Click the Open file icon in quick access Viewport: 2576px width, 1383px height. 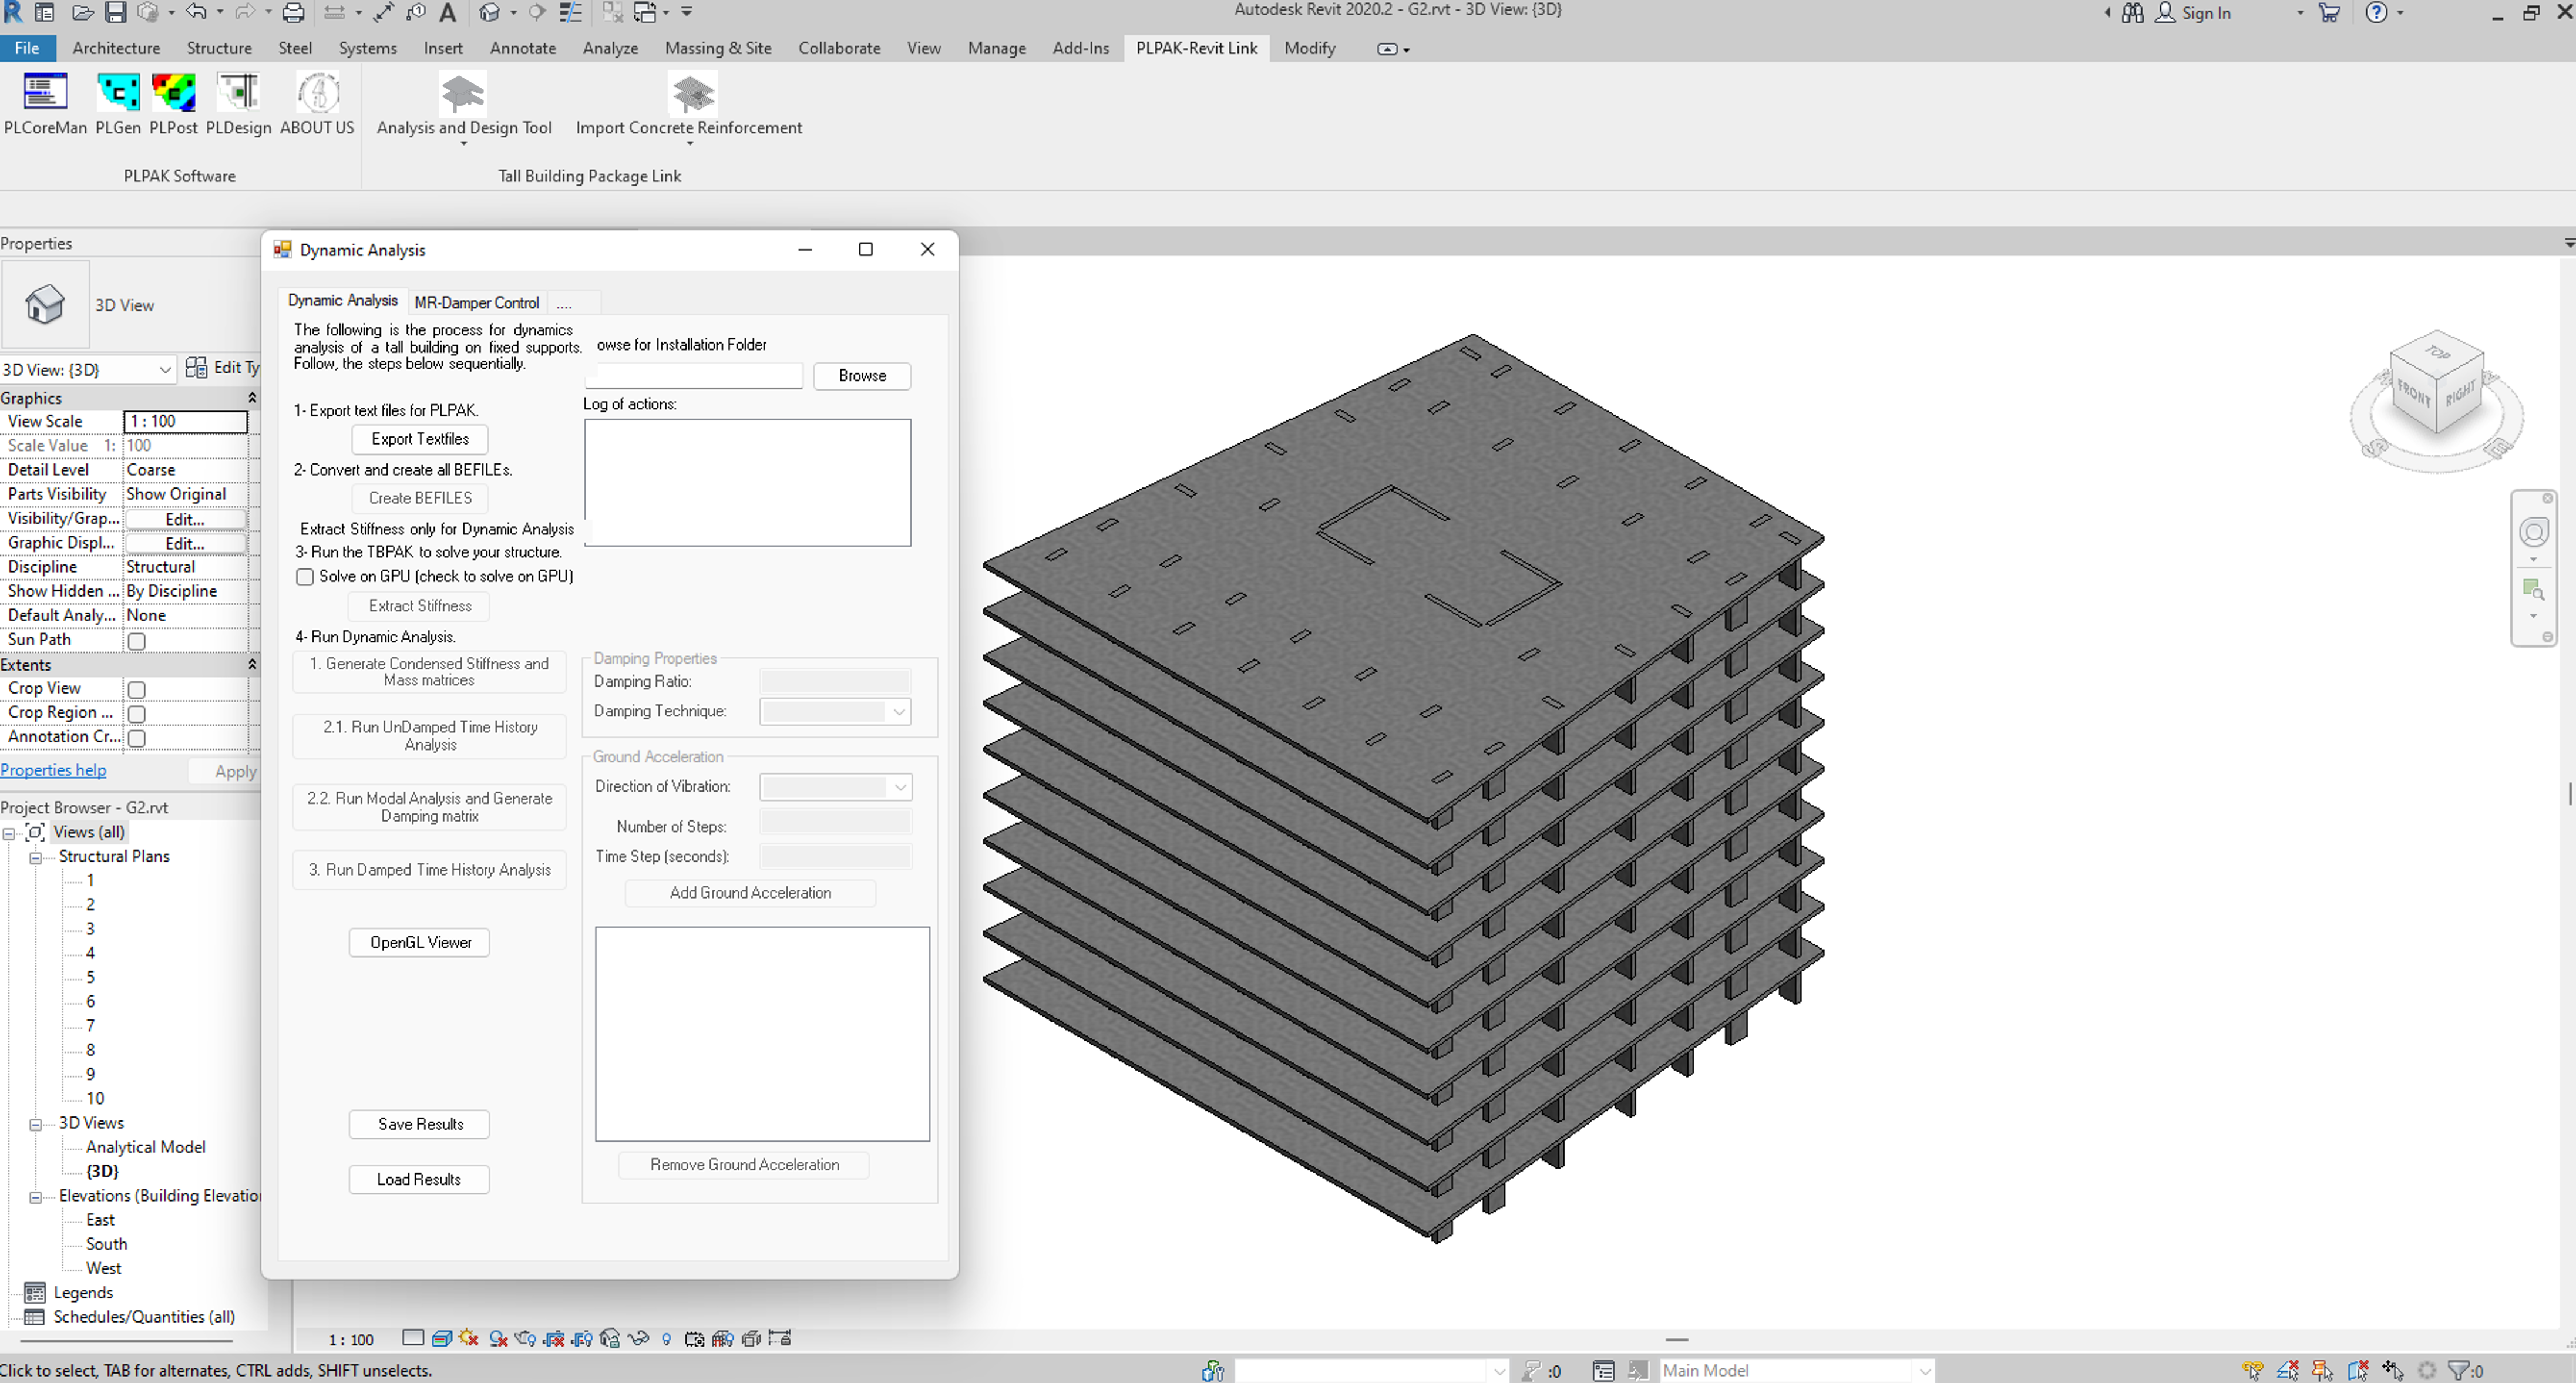[83, 13]
